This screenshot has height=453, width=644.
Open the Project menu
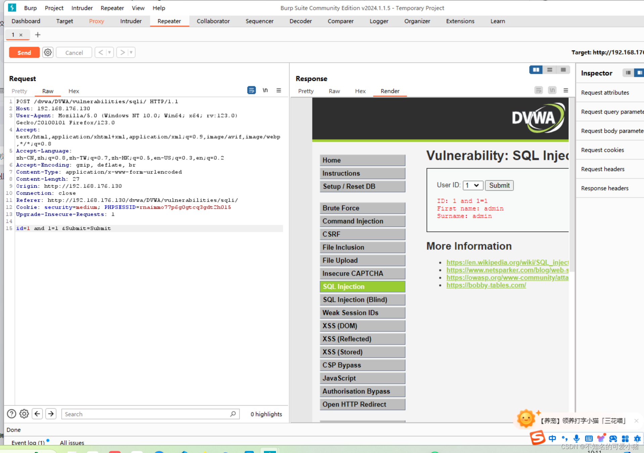(x=54, y=8)
